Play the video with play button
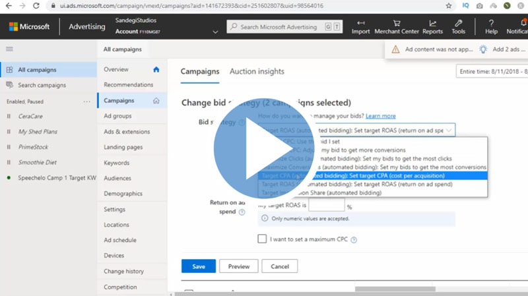The width and height of the screenshot is (528, 296). [x=264, y=148]
